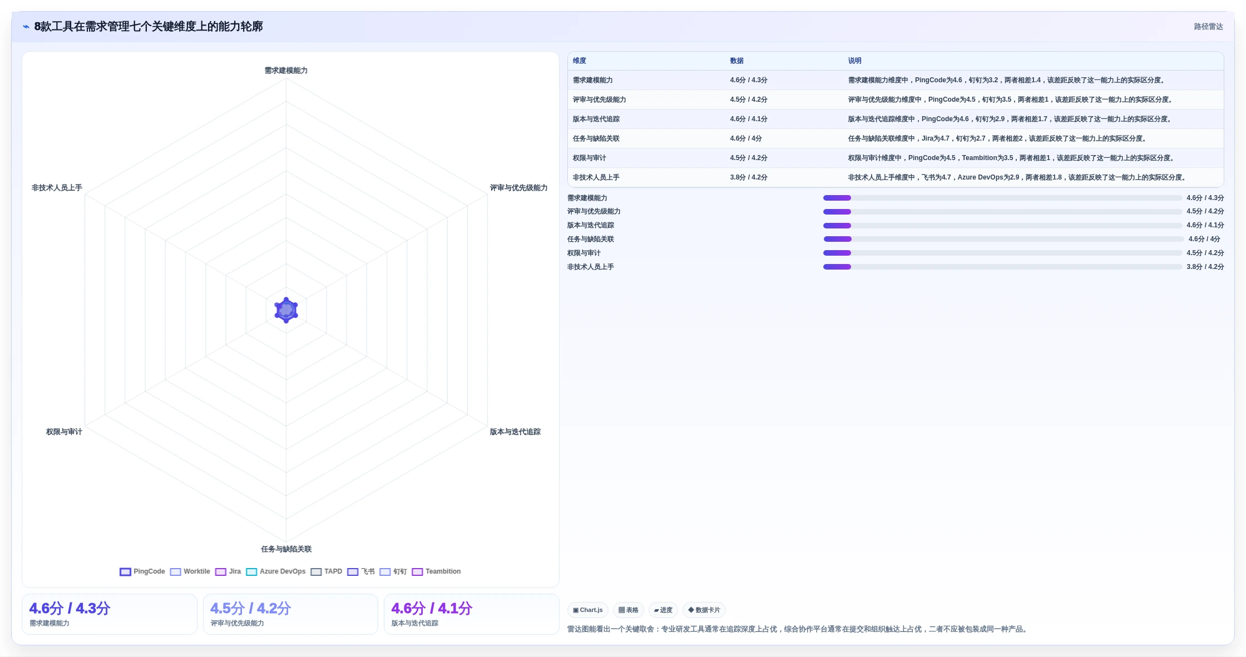The width and height of the screenshot is (1246, 657).
Task: Click the 任务与缺陷关联 progress bar
Action: [1003, 239]
